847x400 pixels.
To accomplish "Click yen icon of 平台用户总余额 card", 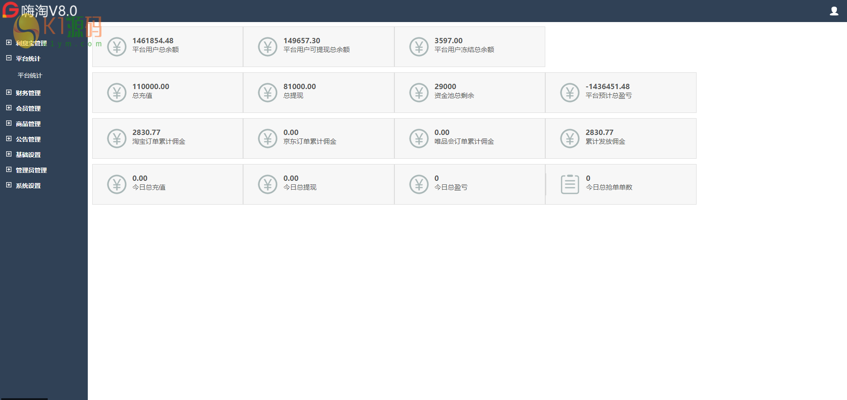I will coord(117,47).
